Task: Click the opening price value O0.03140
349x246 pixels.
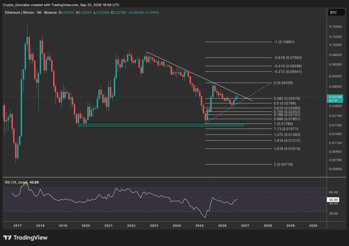Action: [x=66, y=12]
